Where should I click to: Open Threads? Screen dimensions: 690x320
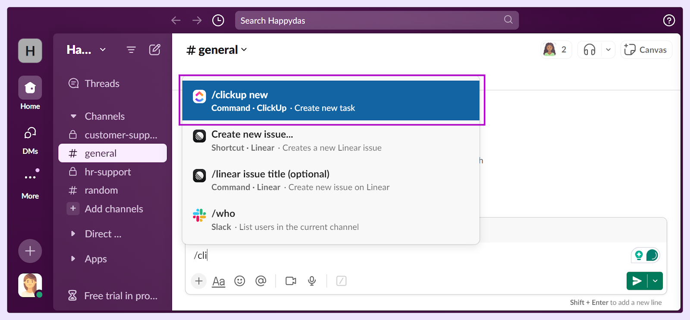[x=94, y=84]
